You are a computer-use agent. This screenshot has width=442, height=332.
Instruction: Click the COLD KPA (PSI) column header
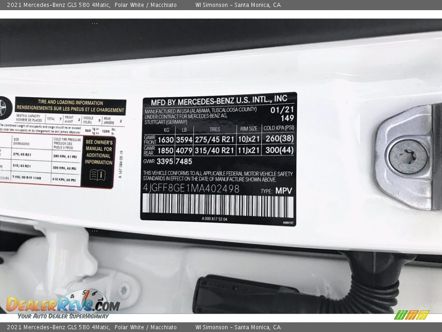(279, 128)
